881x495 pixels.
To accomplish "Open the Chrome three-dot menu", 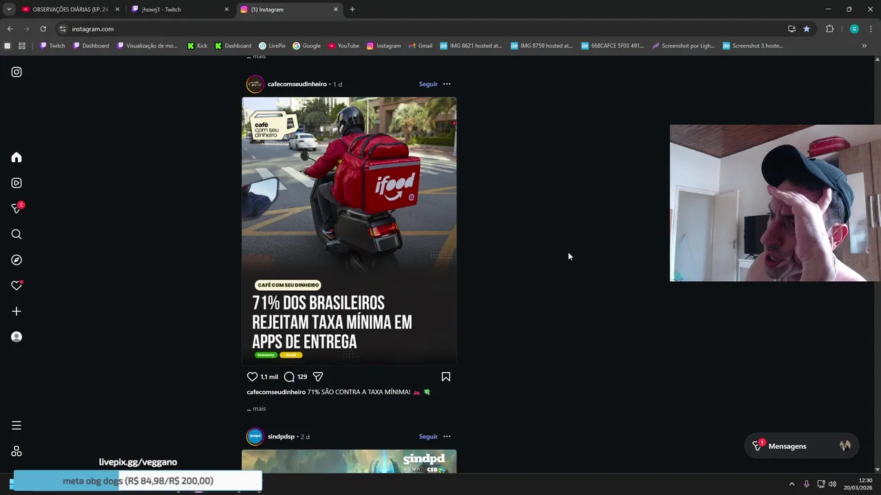I will click(x=871, y=29).
